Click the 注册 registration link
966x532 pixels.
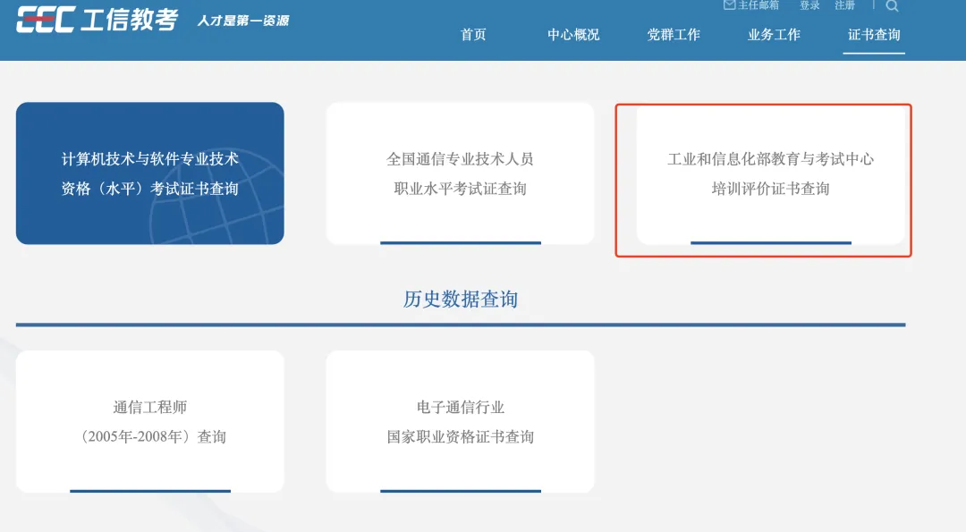[x=844, y=4]
